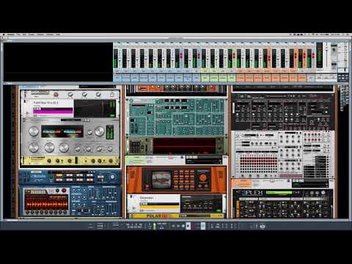Open the Create menu
Viewport: 352px width, 264px height.
pos(32,34)
